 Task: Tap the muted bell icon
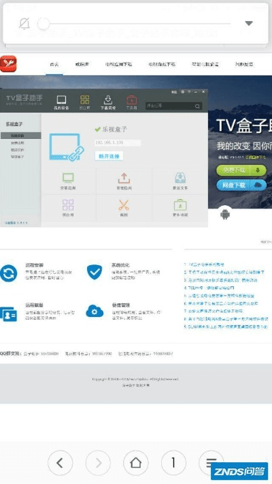coord(24,23)
